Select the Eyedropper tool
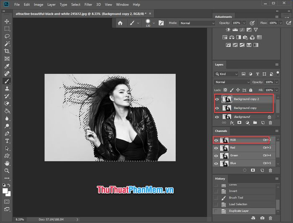Viewport: 293px width, 223px height. (7, 66)
